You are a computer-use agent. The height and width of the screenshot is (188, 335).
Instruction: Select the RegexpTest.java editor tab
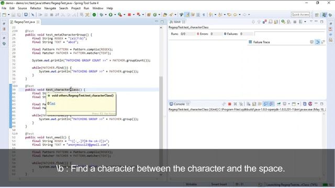click(x=25, y=22)
